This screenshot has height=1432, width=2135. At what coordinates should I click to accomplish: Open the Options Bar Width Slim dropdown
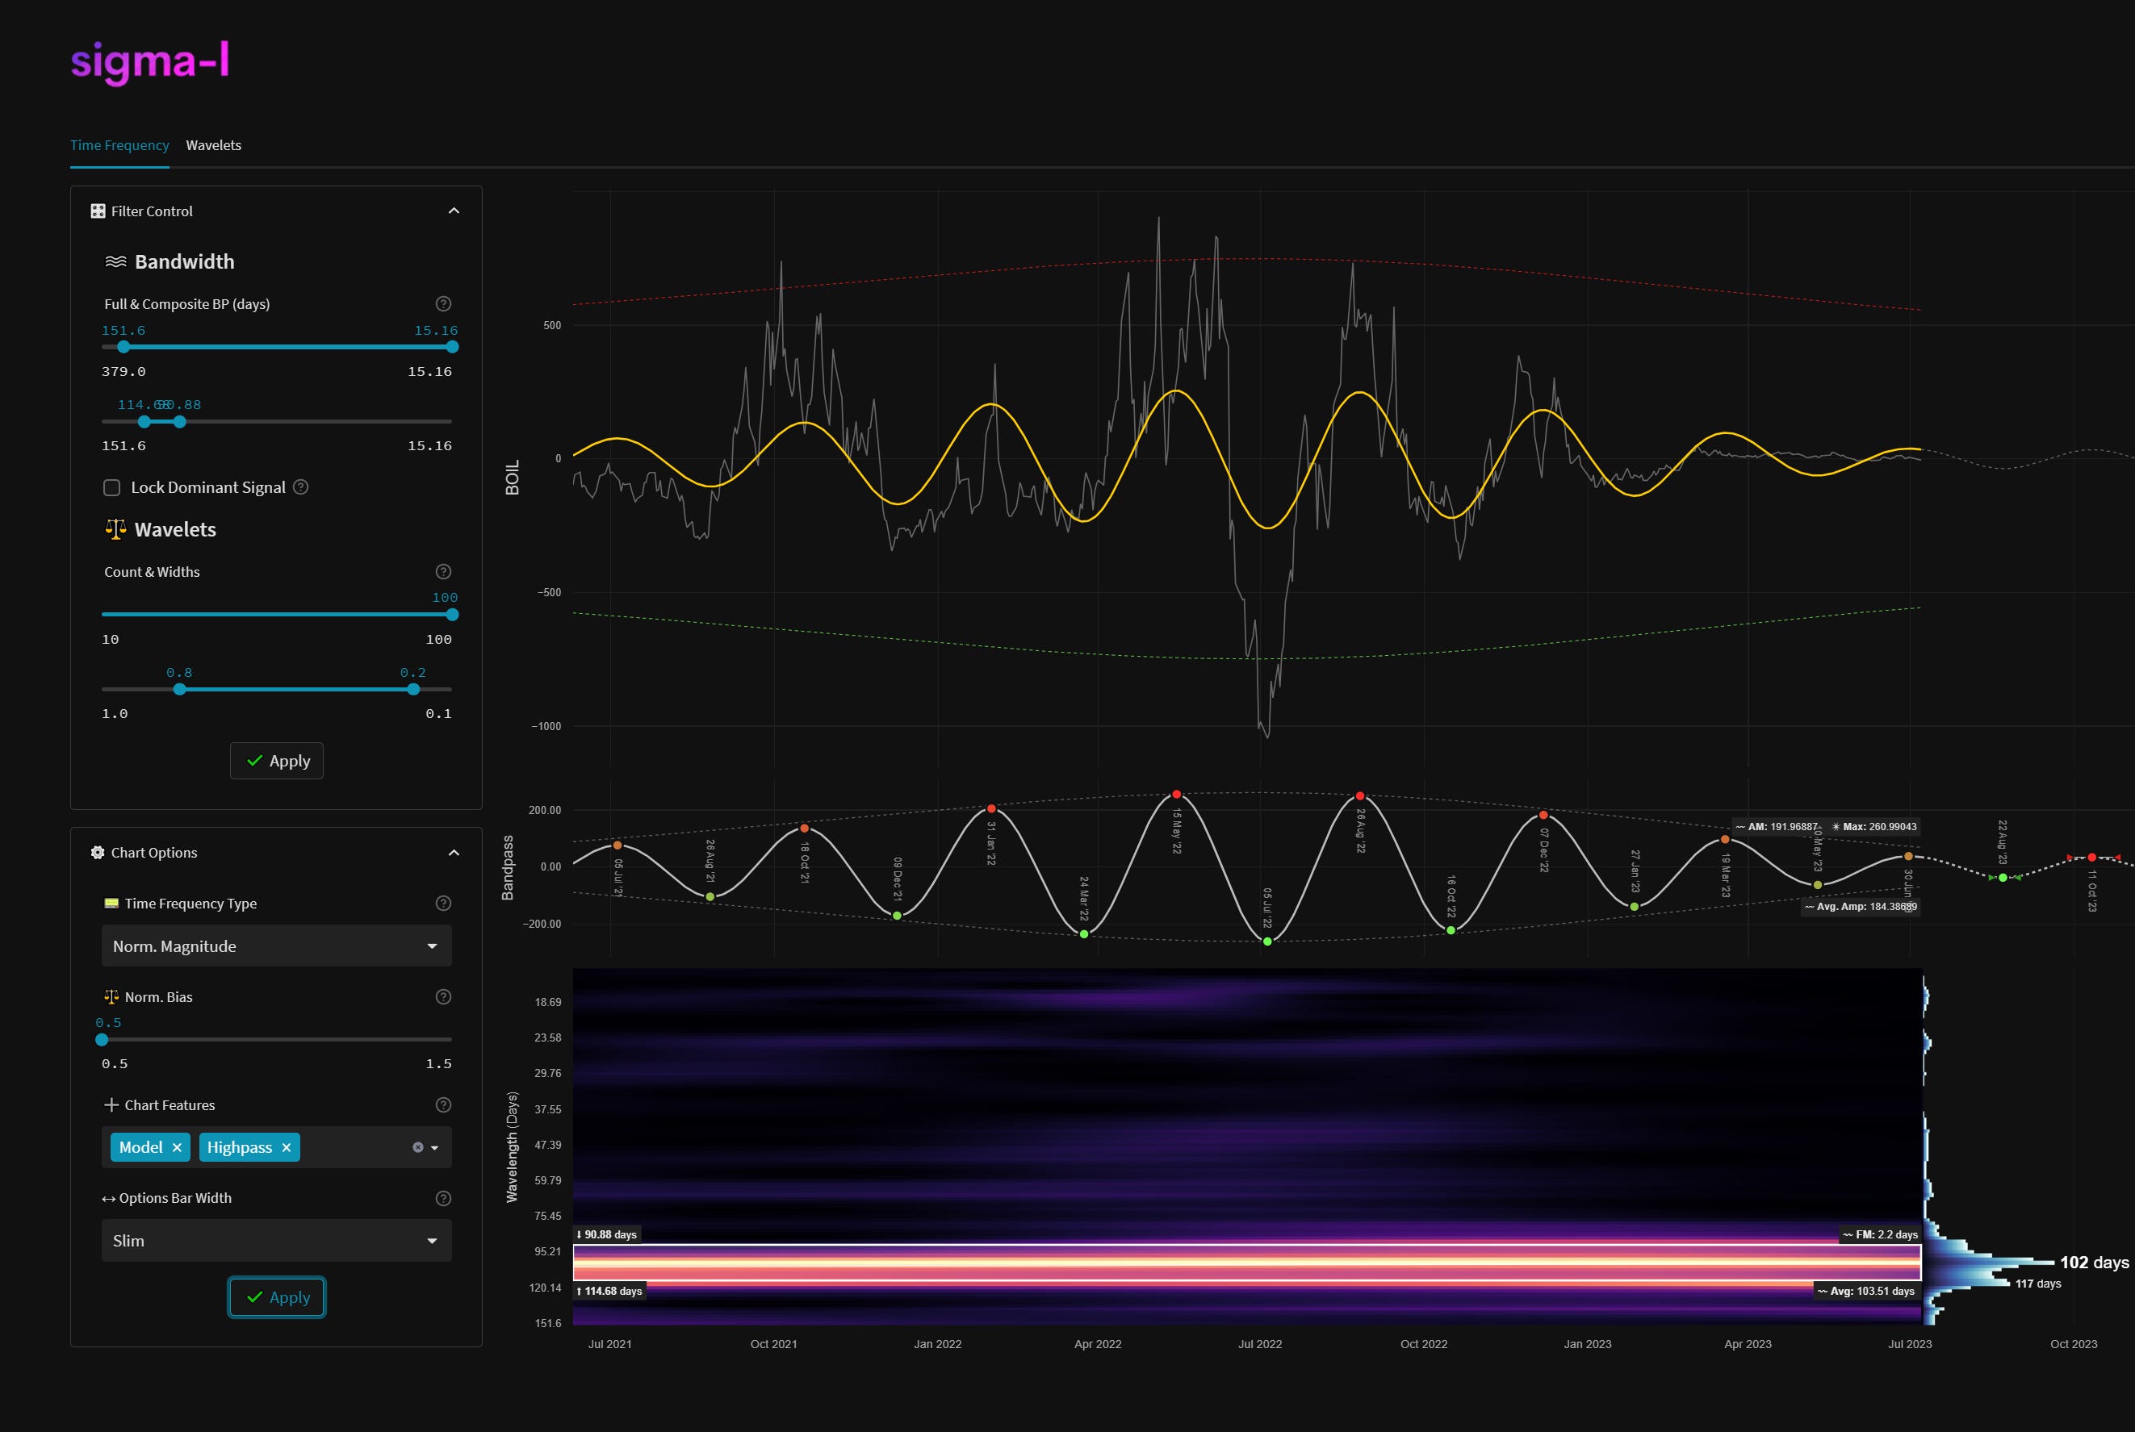pos(276,1240)
